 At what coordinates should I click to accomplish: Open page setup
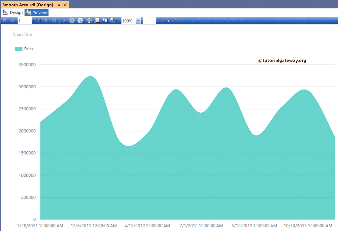(x=105, y=20)
